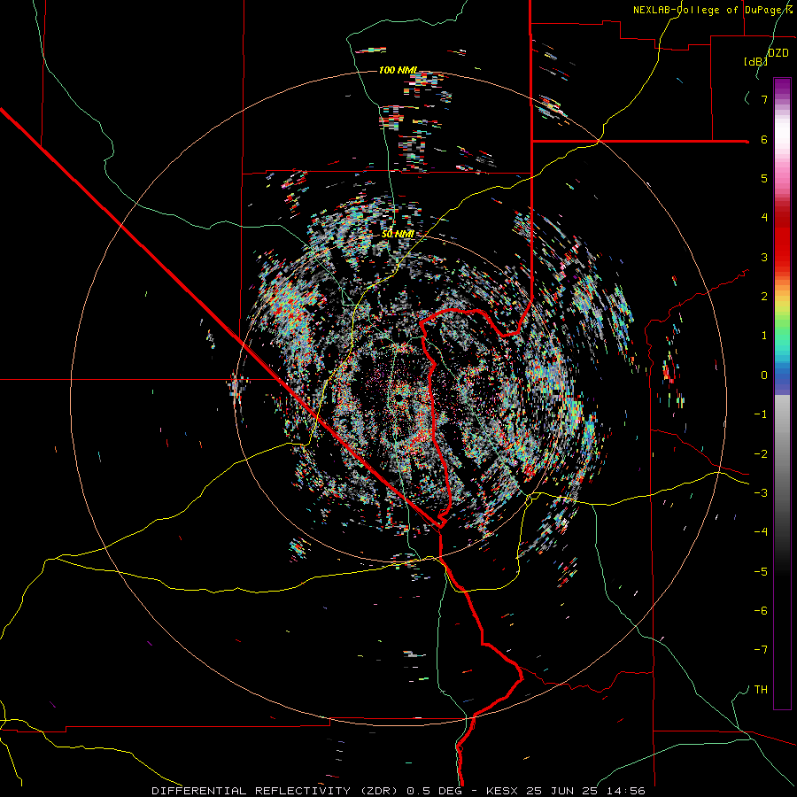Click the "-5" value on the color scale
Image resolution: width=797 pixels, height=797 pixels.
click(x=761, y=572)
